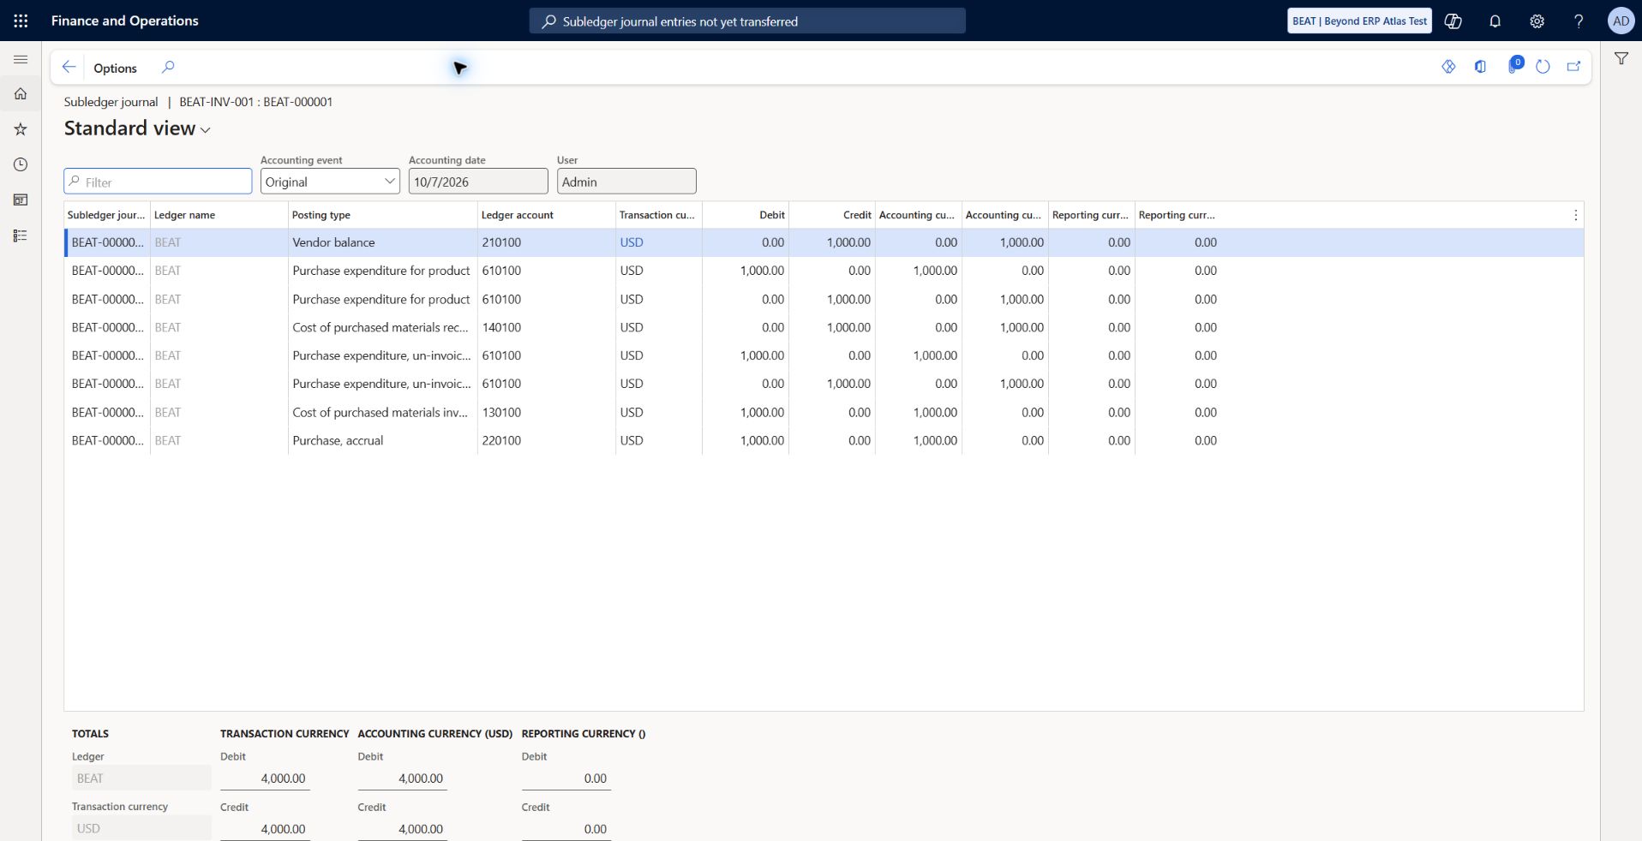Viewport: 1642px width, 841px height.
Task: Open the Settings gear
Action: [1537, 21]
